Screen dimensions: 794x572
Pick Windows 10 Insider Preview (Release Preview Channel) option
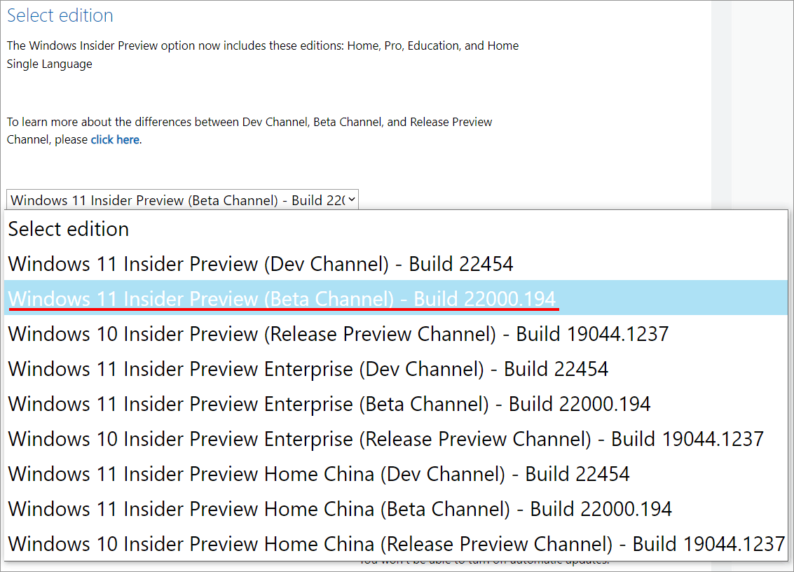[396, 334]
